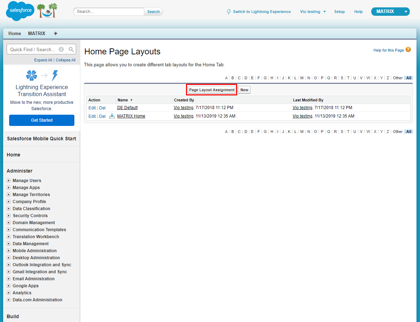Open Setup in the top bar
Image resolution: width=420 pixels, height=322 pixels.
point(339,12)
